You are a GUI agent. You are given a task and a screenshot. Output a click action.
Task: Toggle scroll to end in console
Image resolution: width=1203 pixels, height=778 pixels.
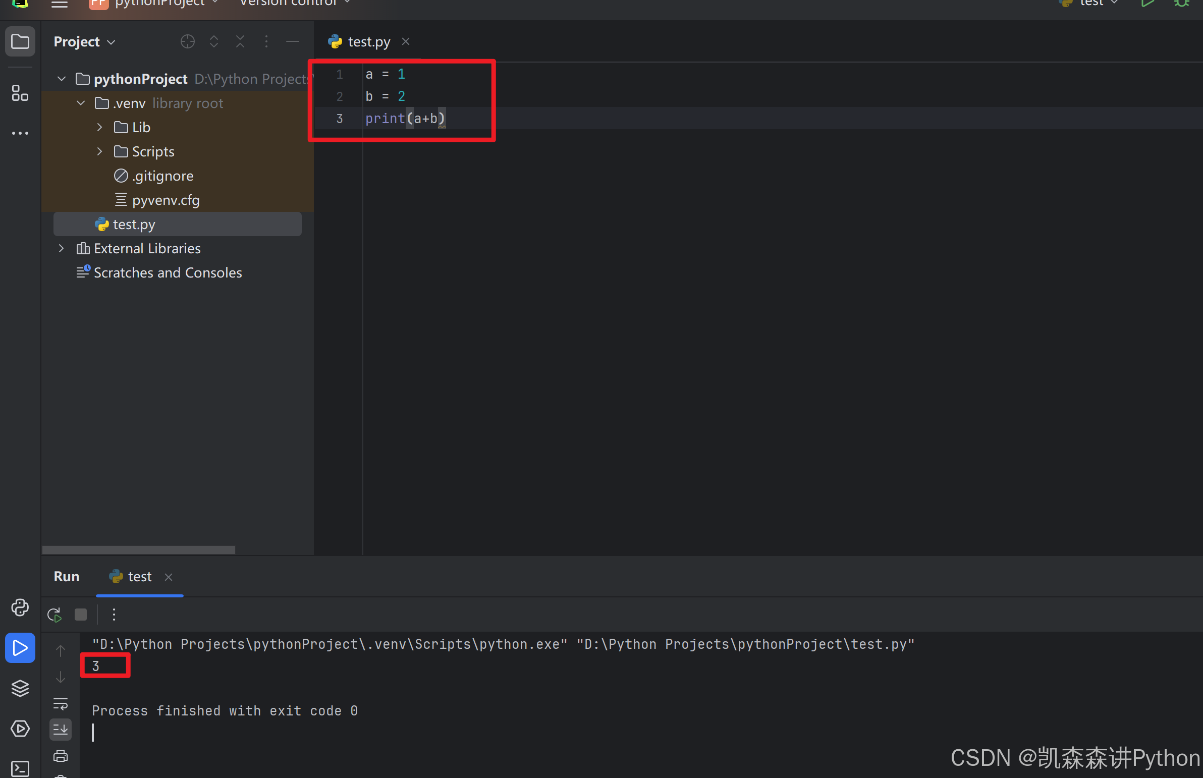coord(61,729)
